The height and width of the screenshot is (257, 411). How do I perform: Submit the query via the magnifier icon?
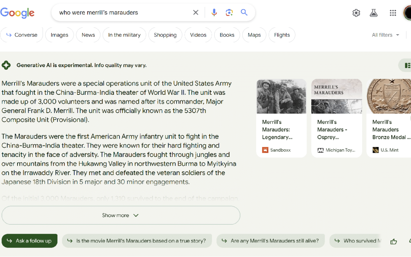click(244, 12)
